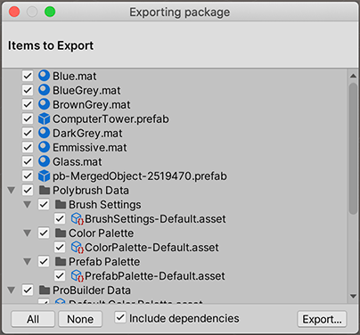Select the ProBuilder Data folder label
The image size is (360, 335).
pos(92,290)
